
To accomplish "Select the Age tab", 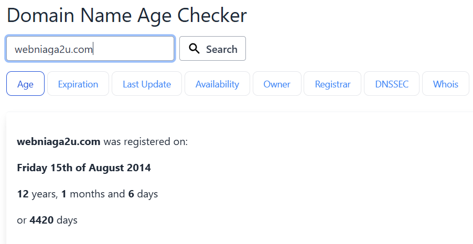I will point(25,84).
